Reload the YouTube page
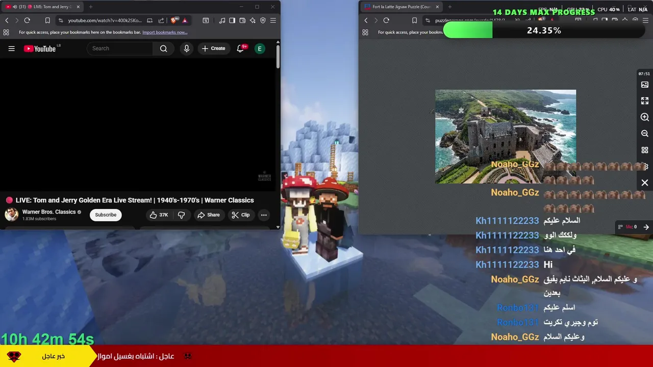The width and height of the screenshot is (653, 367). pyautogui.click(x=27, y=20)
